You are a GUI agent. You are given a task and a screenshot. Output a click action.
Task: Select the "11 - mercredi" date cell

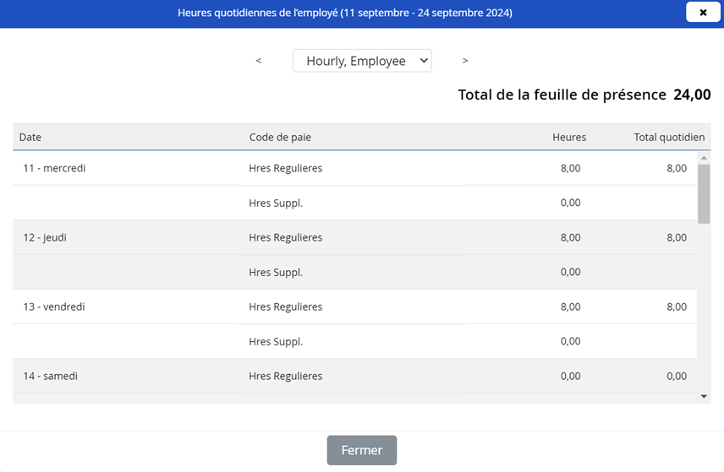pyautogui.click(x=54, y=168)
